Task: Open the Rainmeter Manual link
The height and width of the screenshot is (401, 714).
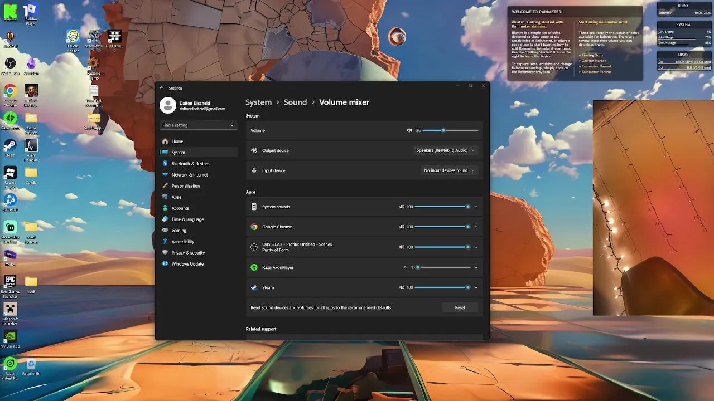Action: 595,66
